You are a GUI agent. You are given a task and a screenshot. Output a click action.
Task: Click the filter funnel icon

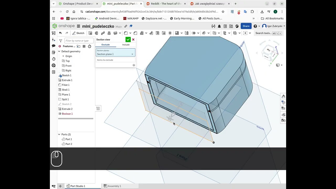[61, 41]
